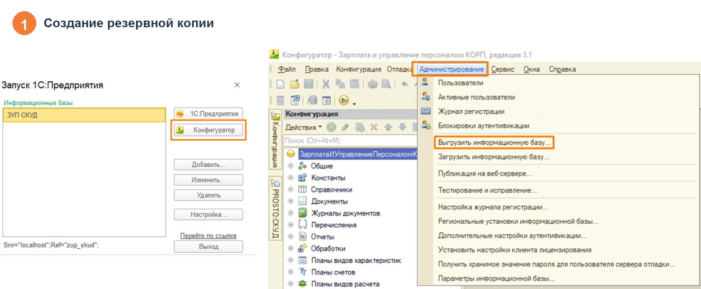The image size is (701, 289).
Task: Choose Загрузить информационную базу menu entry
Action: (494, 157)
